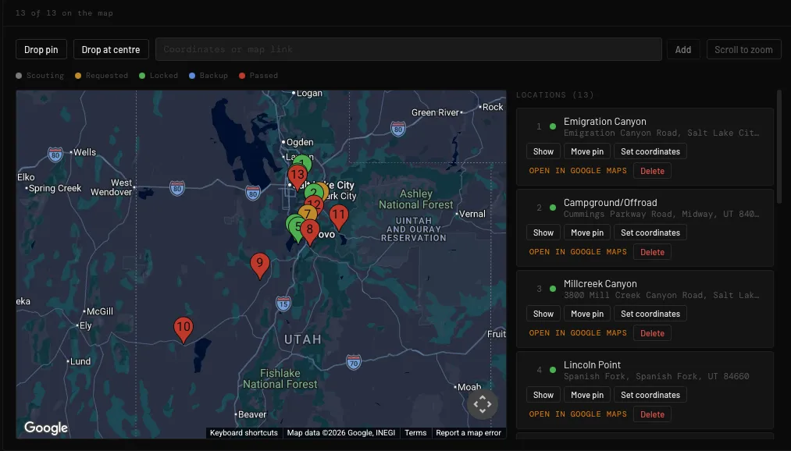Click the green map pin number 2

[313, 191]
